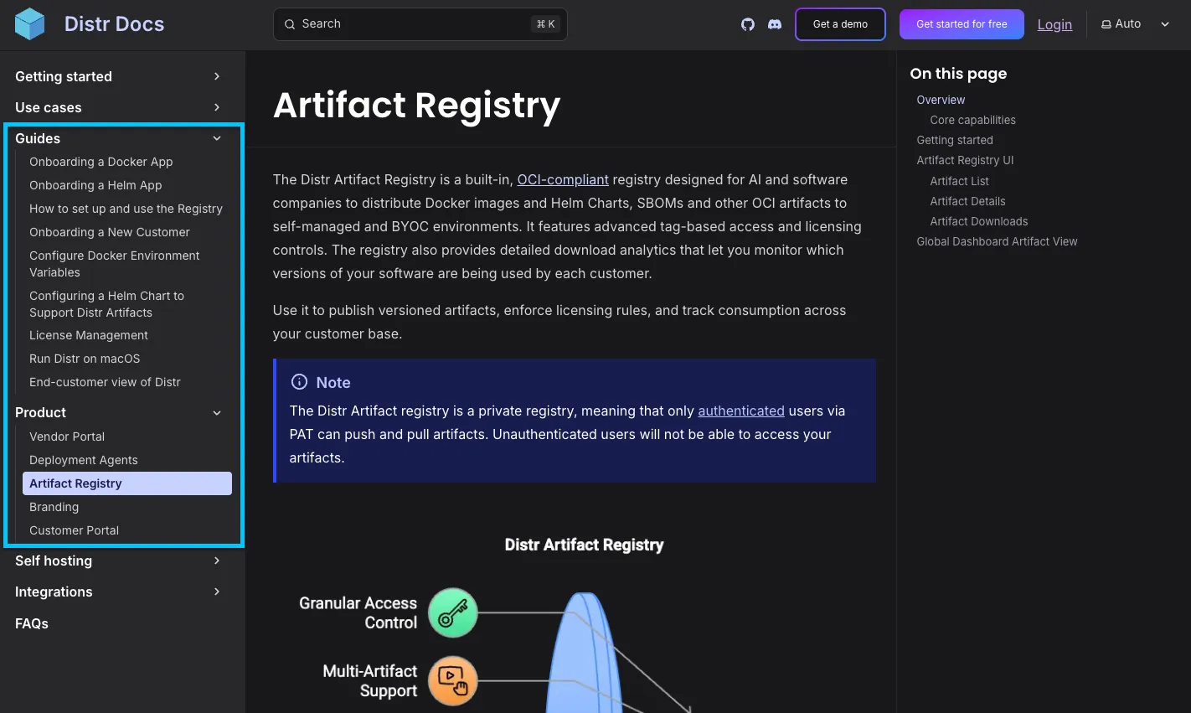Viewport: 1191px width, 713px height.
Task: Click the info icon in the Note box
Action: 299,381
